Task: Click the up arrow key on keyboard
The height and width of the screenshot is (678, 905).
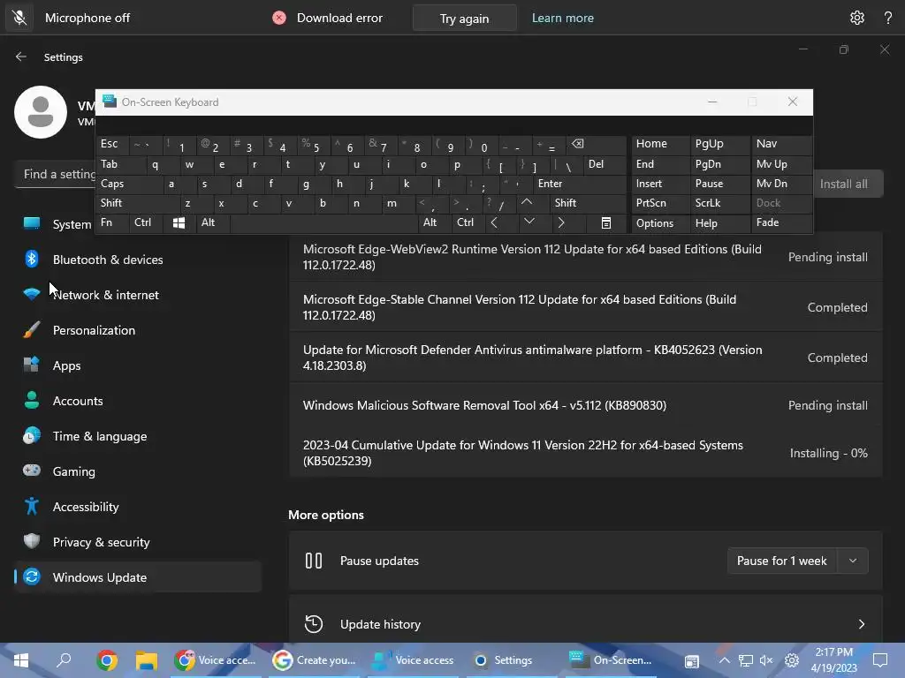Action: [x=533, y=203]
